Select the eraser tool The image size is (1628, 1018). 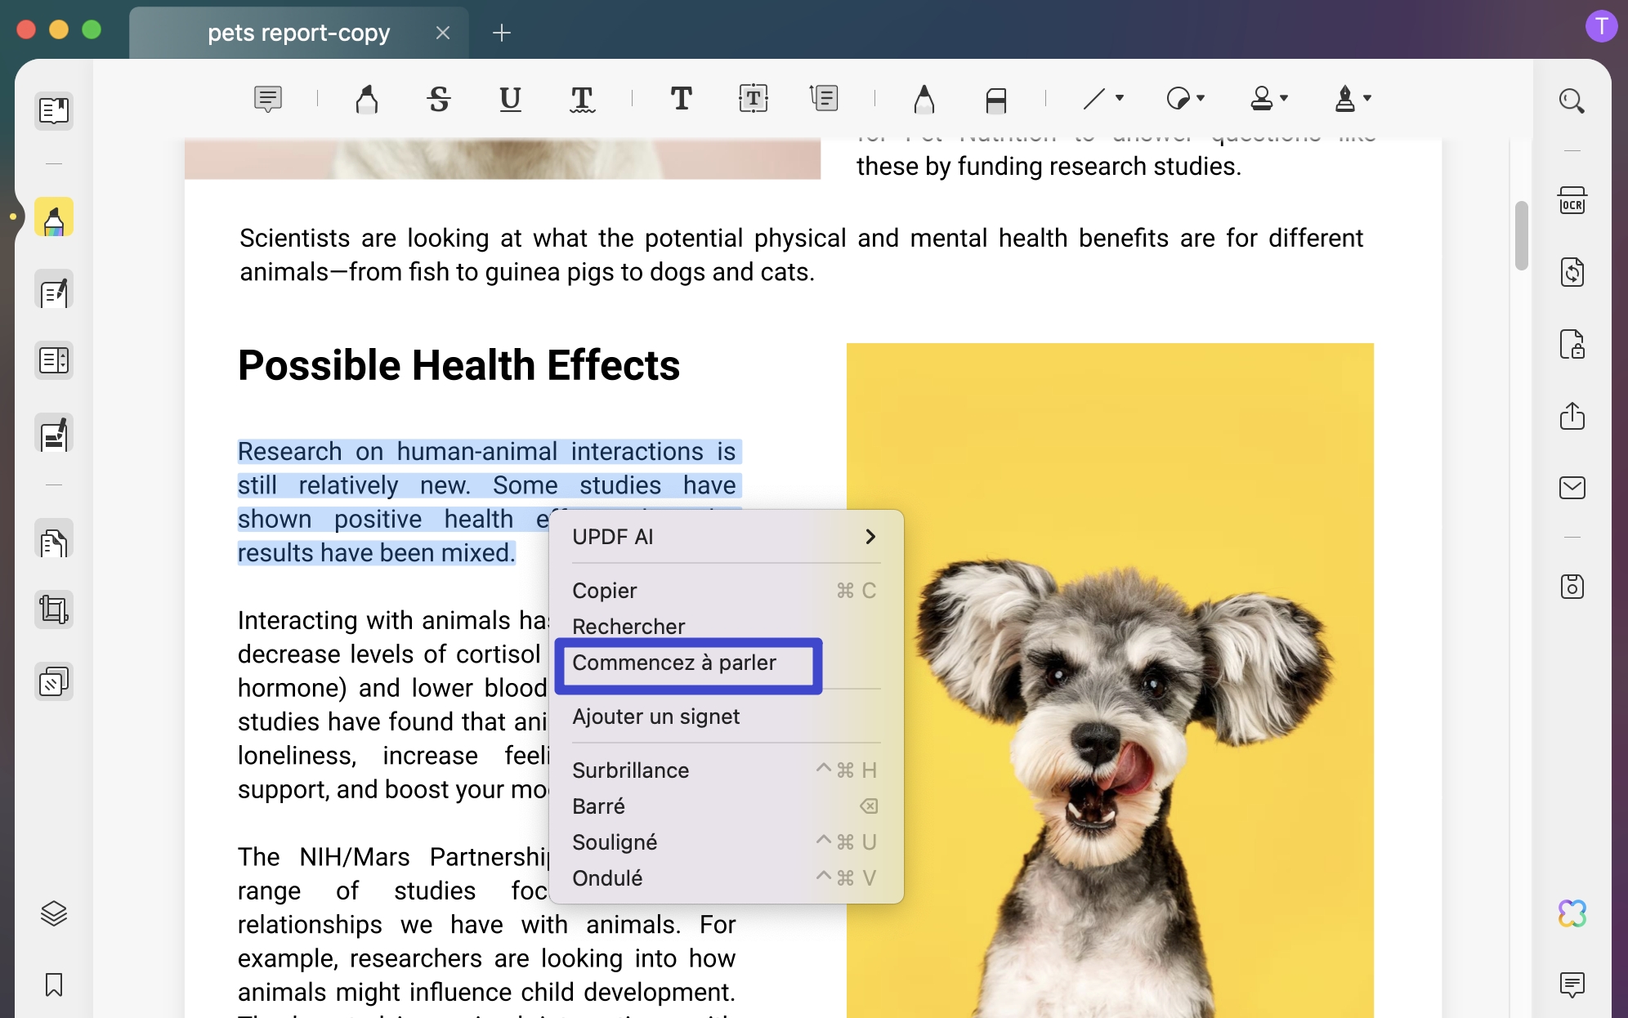pos(996,99)
